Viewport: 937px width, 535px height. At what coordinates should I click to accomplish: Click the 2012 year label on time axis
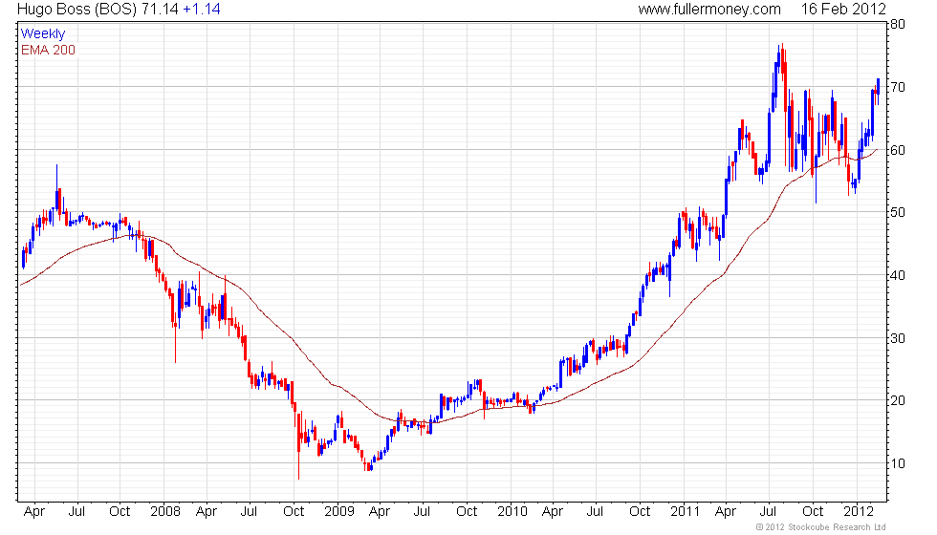coord(859,512)
